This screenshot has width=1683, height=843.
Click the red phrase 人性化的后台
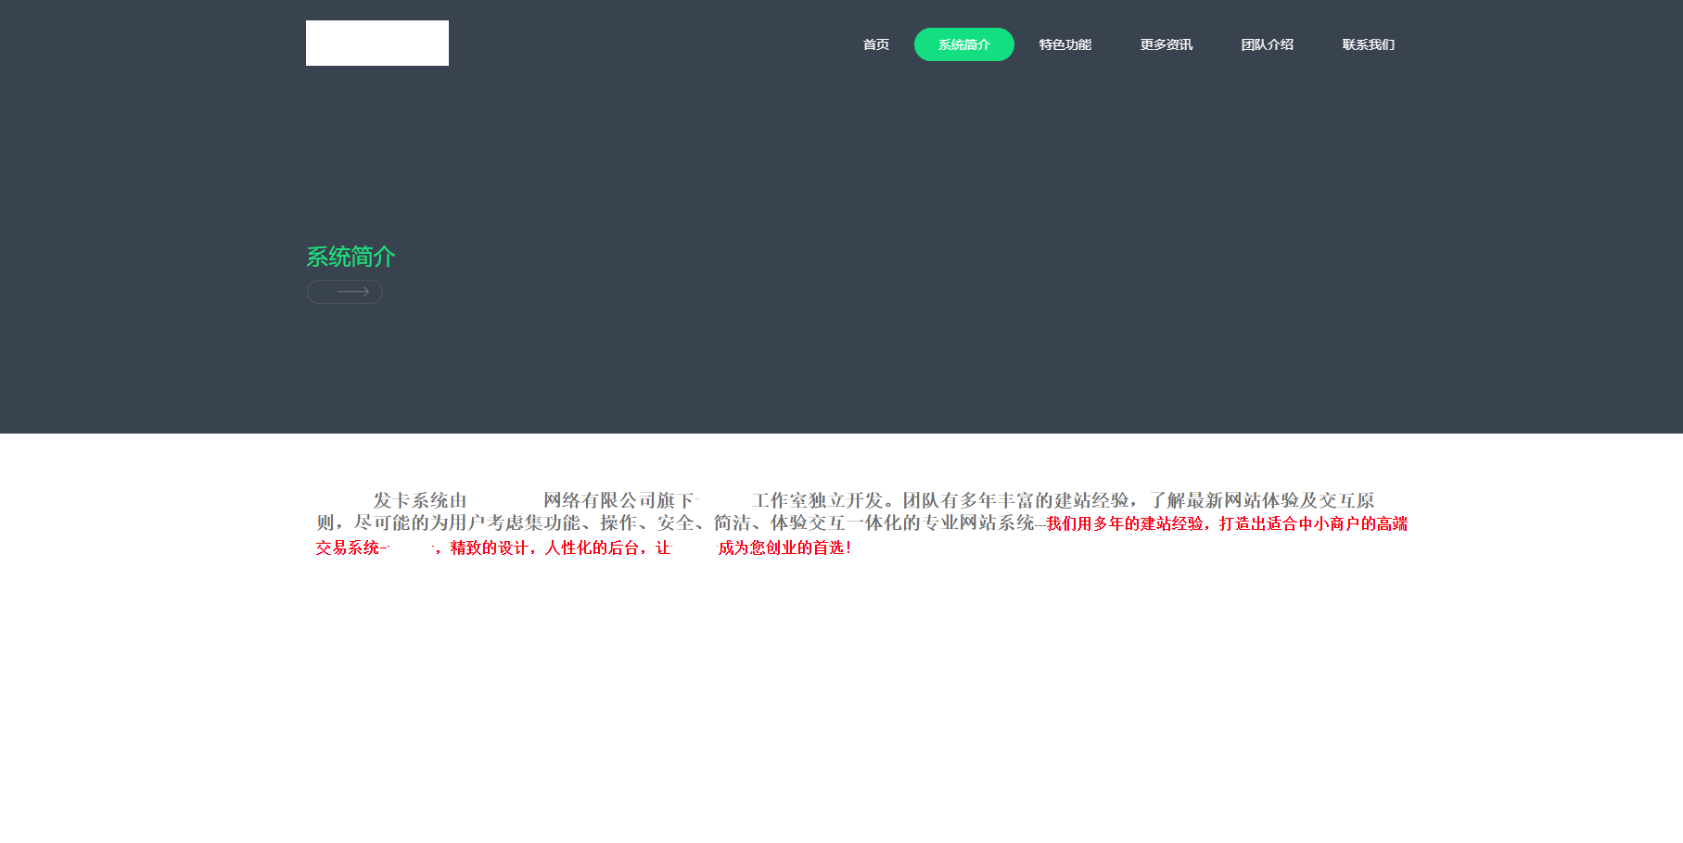pyautogui.click(x=591, y=548)
